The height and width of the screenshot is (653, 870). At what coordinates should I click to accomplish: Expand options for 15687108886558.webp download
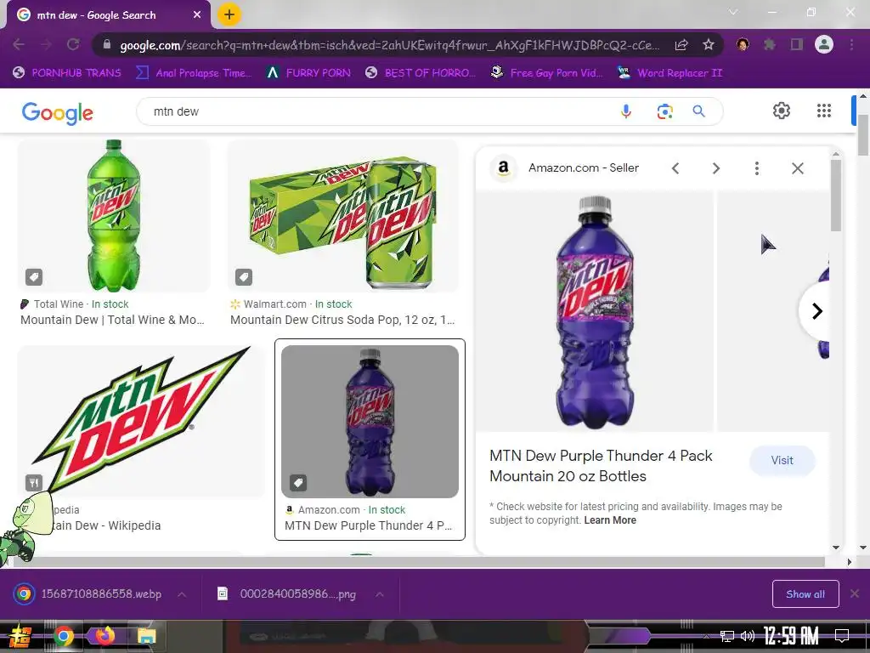tap(182, 594)
